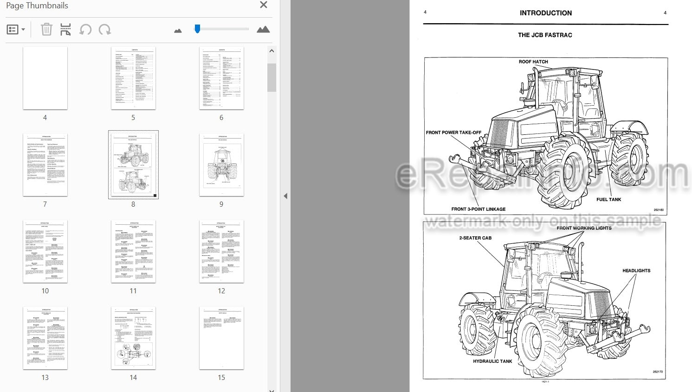Open the thumbnail options menu dropdown
This screenshot has width=692, height=392.
(x=16, y=30)
